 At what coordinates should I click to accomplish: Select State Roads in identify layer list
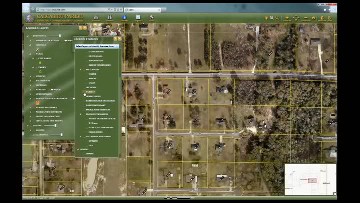(x=95, y=56)
